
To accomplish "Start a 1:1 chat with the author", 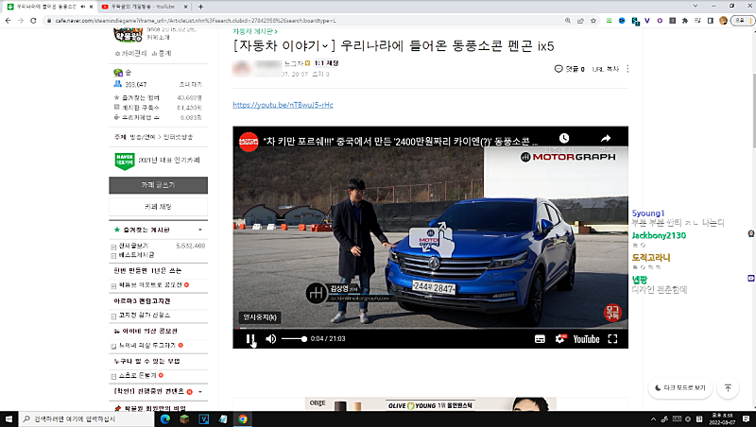I will (326, 63).
